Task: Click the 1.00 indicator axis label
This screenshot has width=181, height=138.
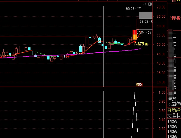Action: [162, 92]
